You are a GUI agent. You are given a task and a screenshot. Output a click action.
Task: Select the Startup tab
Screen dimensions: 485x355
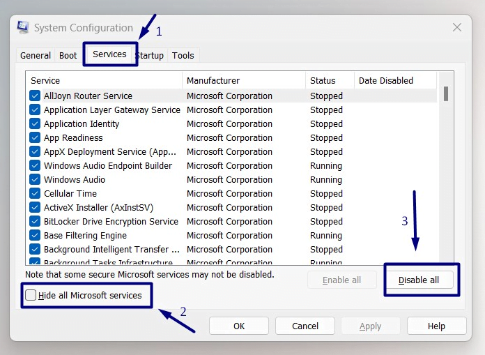click(x=151, y=56)
